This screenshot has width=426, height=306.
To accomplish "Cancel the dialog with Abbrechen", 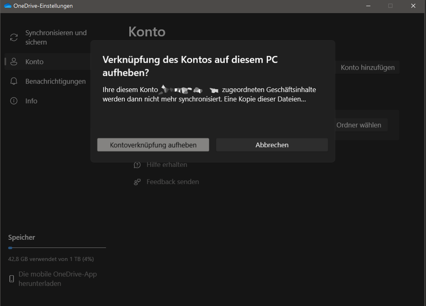I will (x=272, y=145).
